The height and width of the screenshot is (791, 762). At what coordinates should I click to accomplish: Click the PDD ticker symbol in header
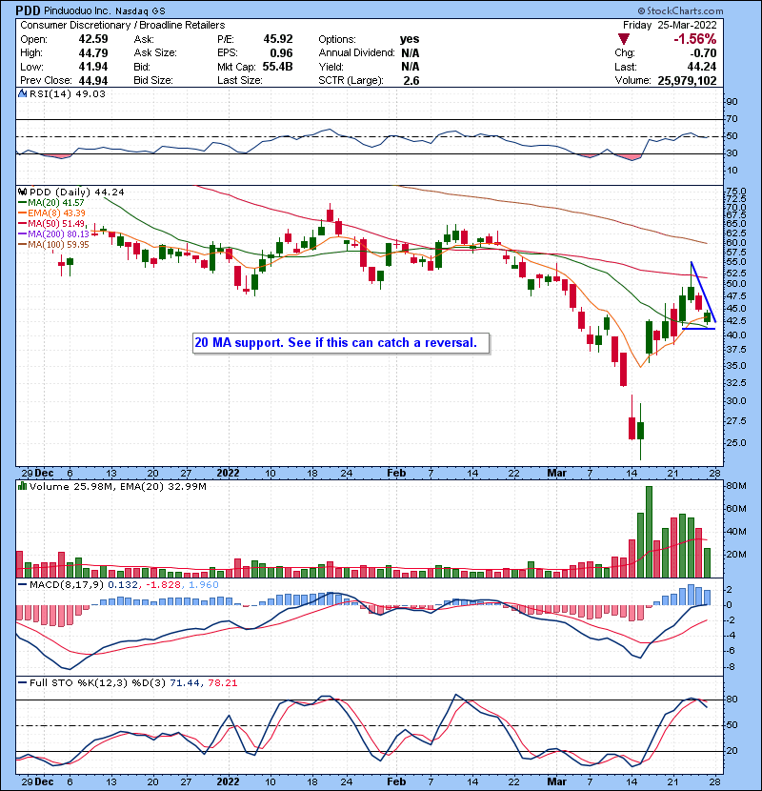[x=28, y=10]
